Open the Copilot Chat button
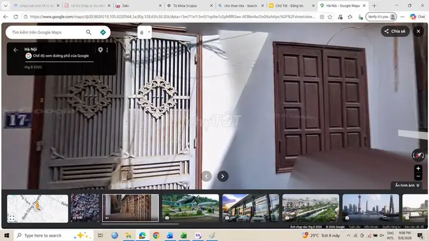429x241 pixels. click(x=418, y=17)
